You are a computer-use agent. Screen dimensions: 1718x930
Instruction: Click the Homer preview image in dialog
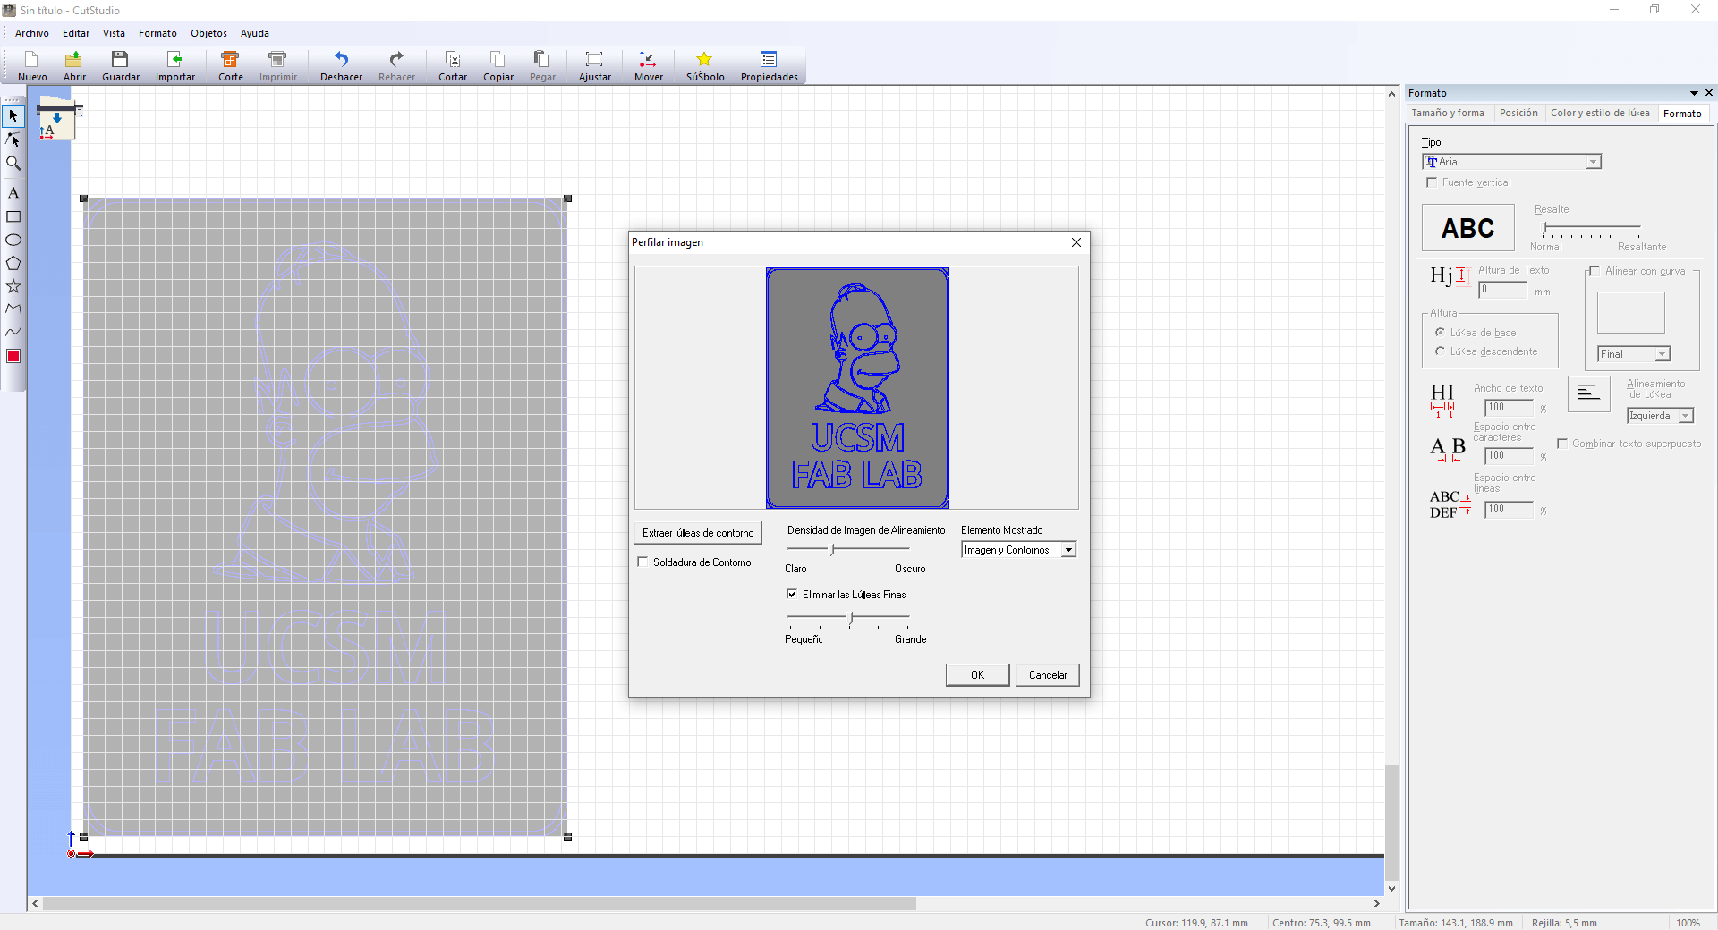click(x=857, y=388)
